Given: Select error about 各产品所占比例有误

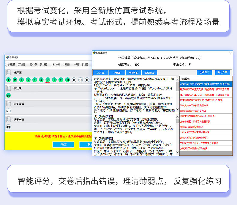Looking at the screenshot, I should click(206, 116).
